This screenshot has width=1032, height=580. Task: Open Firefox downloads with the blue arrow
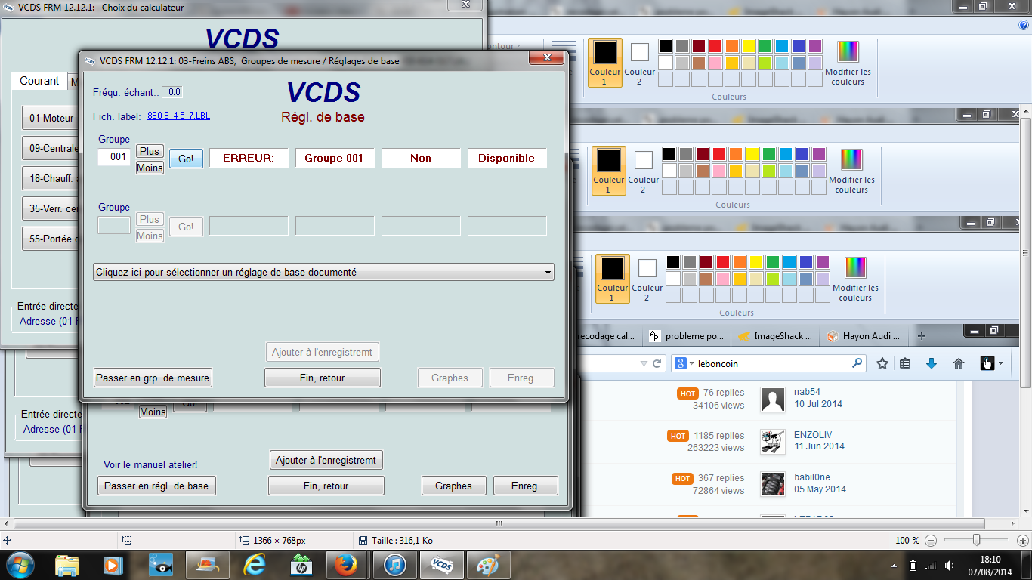point(931,363)
